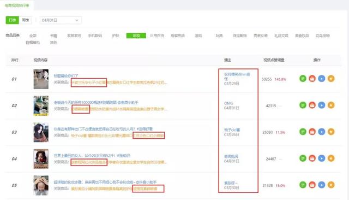Open the rank 05 video thumbnail

coord(41,185)
